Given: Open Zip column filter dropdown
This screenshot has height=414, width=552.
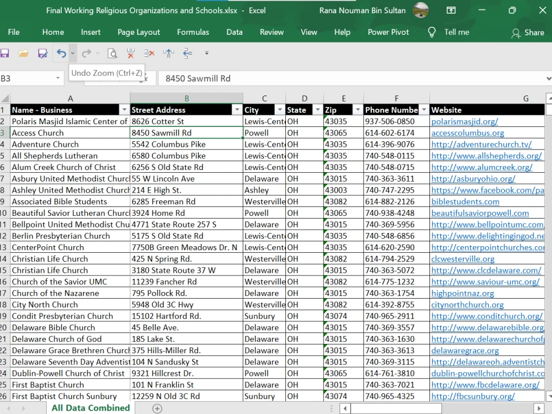Looking at the screenshot, I should [358, 110].
